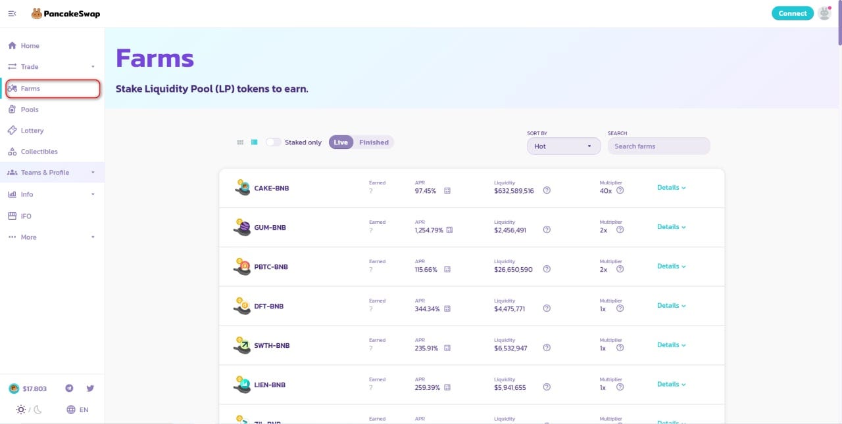Click the GUM-BNB token pair icon
This screenshot has height=424, width=842.
[x=242, y=227]
